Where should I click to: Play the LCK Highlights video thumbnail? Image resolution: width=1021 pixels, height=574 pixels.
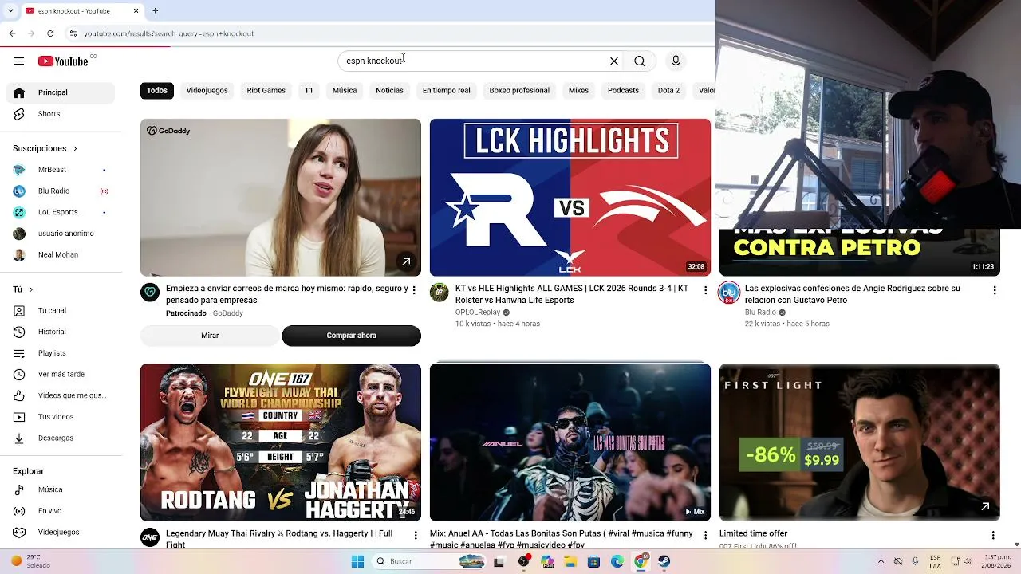point(570,198)
